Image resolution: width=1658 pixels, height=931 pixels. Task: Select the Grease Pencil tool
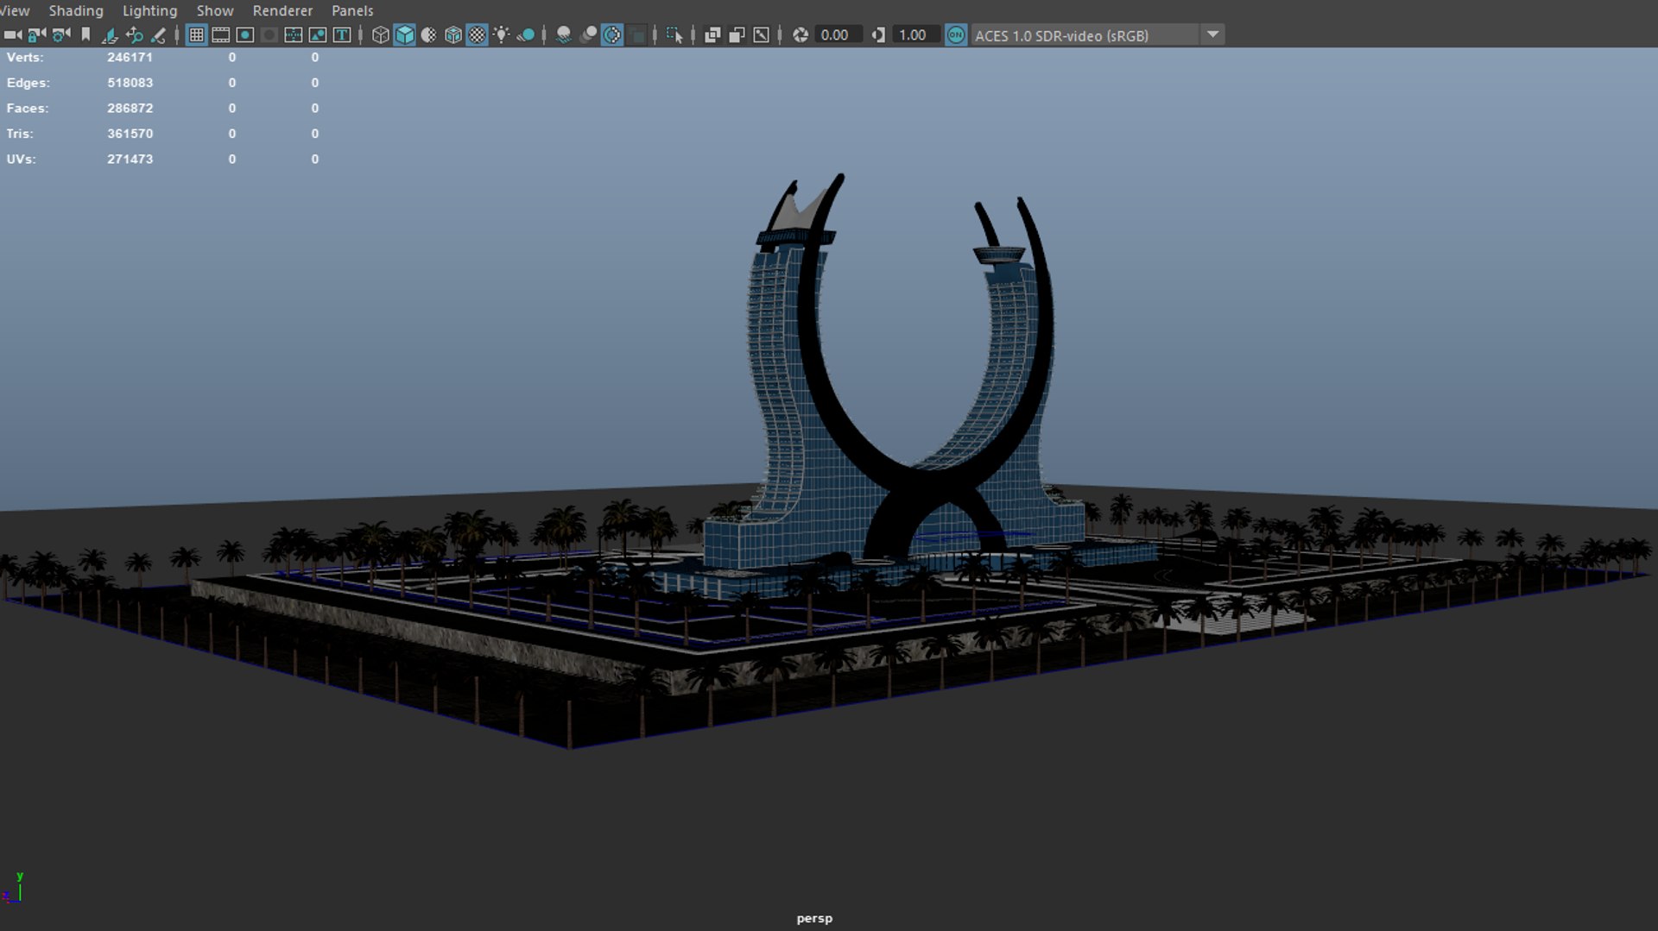(x=158, y=35)
